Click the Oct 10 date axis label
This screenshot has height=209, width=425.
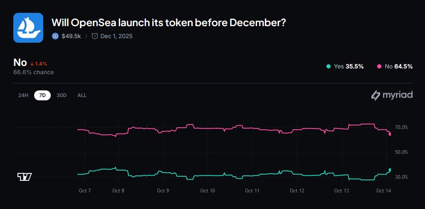(208, 191)
